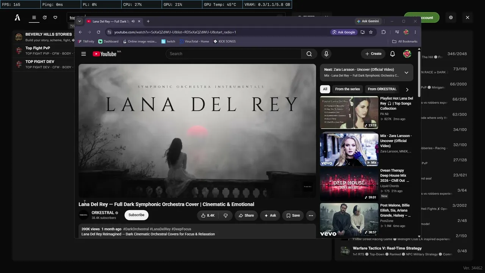Go back in the Chrome browser
The image size is (485, 273).
point(80,32)
